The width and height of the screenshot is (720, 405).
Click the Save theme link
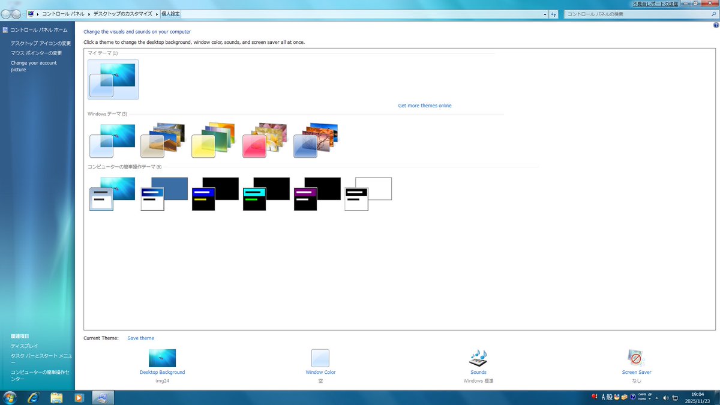coord(140,338)
